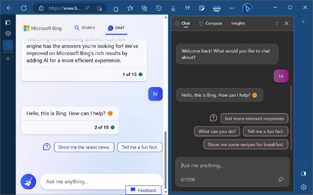Viewport: 313px width, 195px height.
Task: Click the address bar URL
Action: 65,8
